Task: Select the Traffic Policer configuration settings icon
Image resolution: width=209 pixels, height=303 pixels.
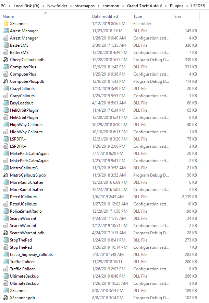Action: click(6, 269)
